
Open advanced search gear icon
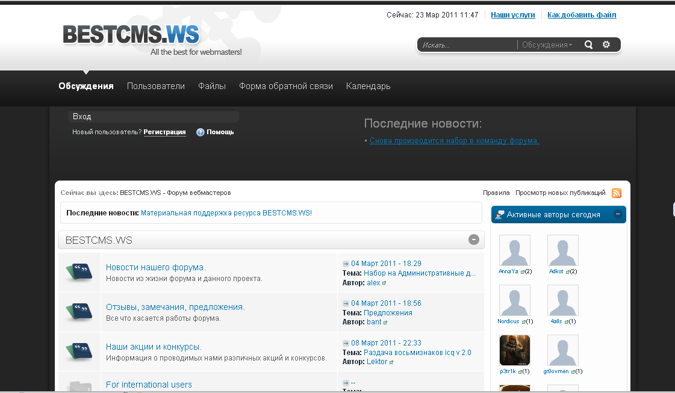606,45
